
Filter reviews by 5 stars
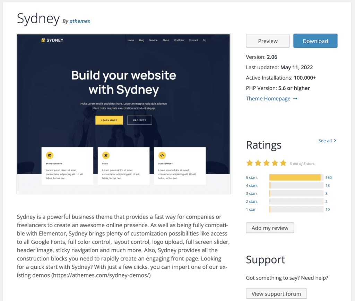coord(252,178)
